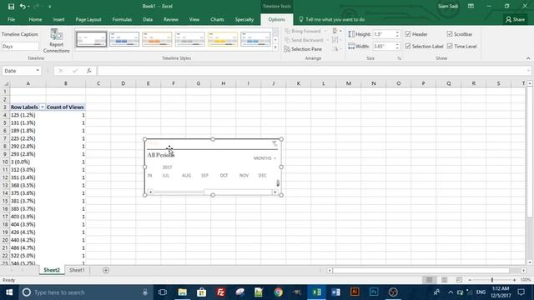Open the action center notifications icon
534x300 pixels.
[x=521, y=292]
